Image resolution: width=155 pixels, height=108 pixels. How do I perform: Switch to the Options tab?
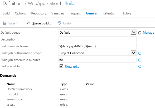pyautogui.click(x=20, y=13)
